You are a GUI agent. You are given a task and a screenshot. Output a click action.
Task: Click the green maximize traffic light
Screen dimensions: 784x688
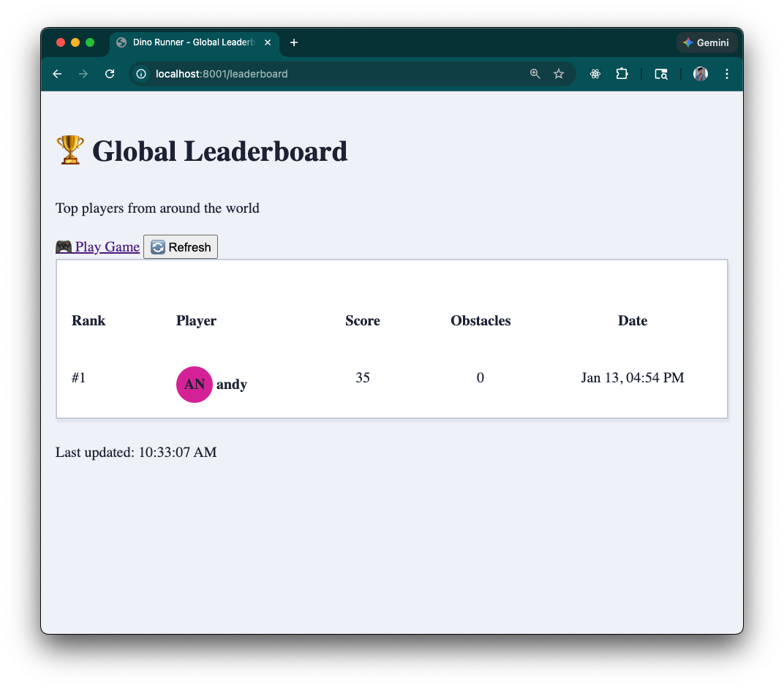click(x=89, y=42)
